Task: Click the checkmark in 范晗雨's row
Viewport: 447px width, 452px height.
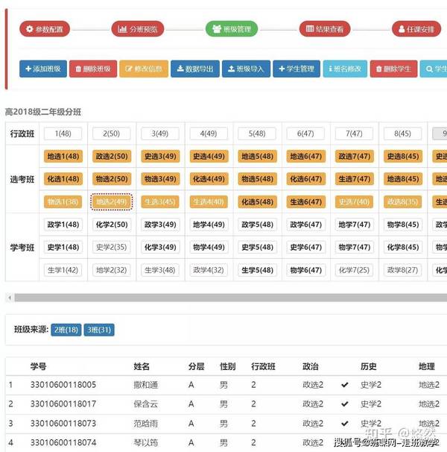Action: point(345,424)
